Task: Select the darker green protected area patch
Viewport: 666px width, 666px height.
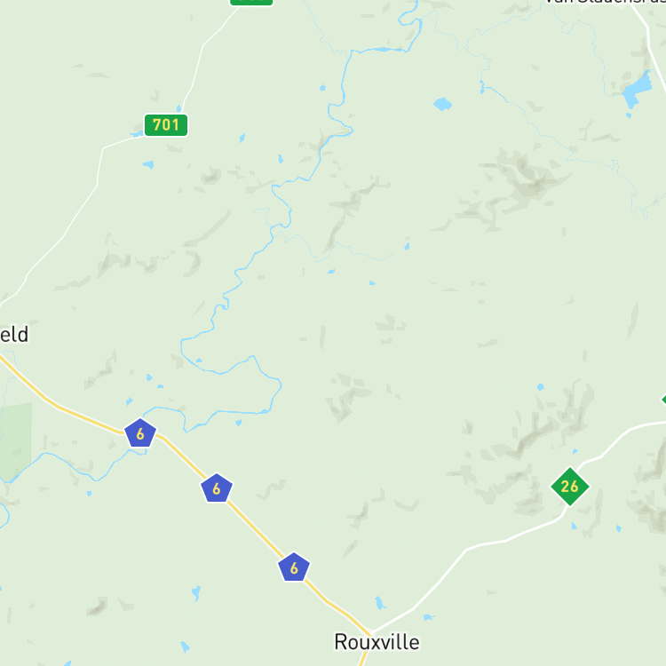Action: point(16,440)
